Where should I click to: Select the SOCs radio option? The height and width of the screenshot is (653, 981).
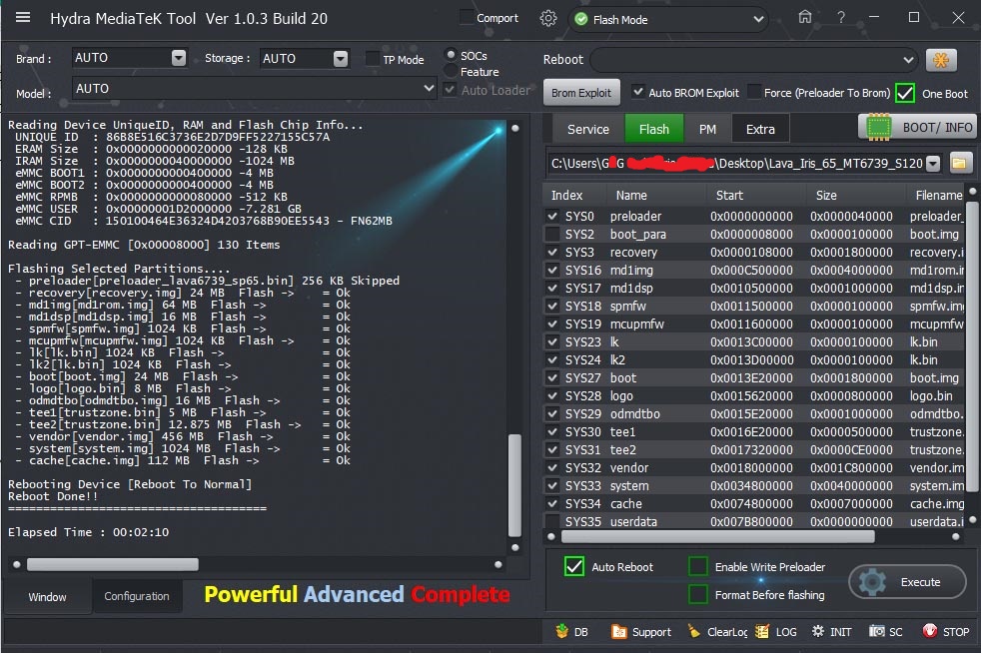(x=451, y=55)
